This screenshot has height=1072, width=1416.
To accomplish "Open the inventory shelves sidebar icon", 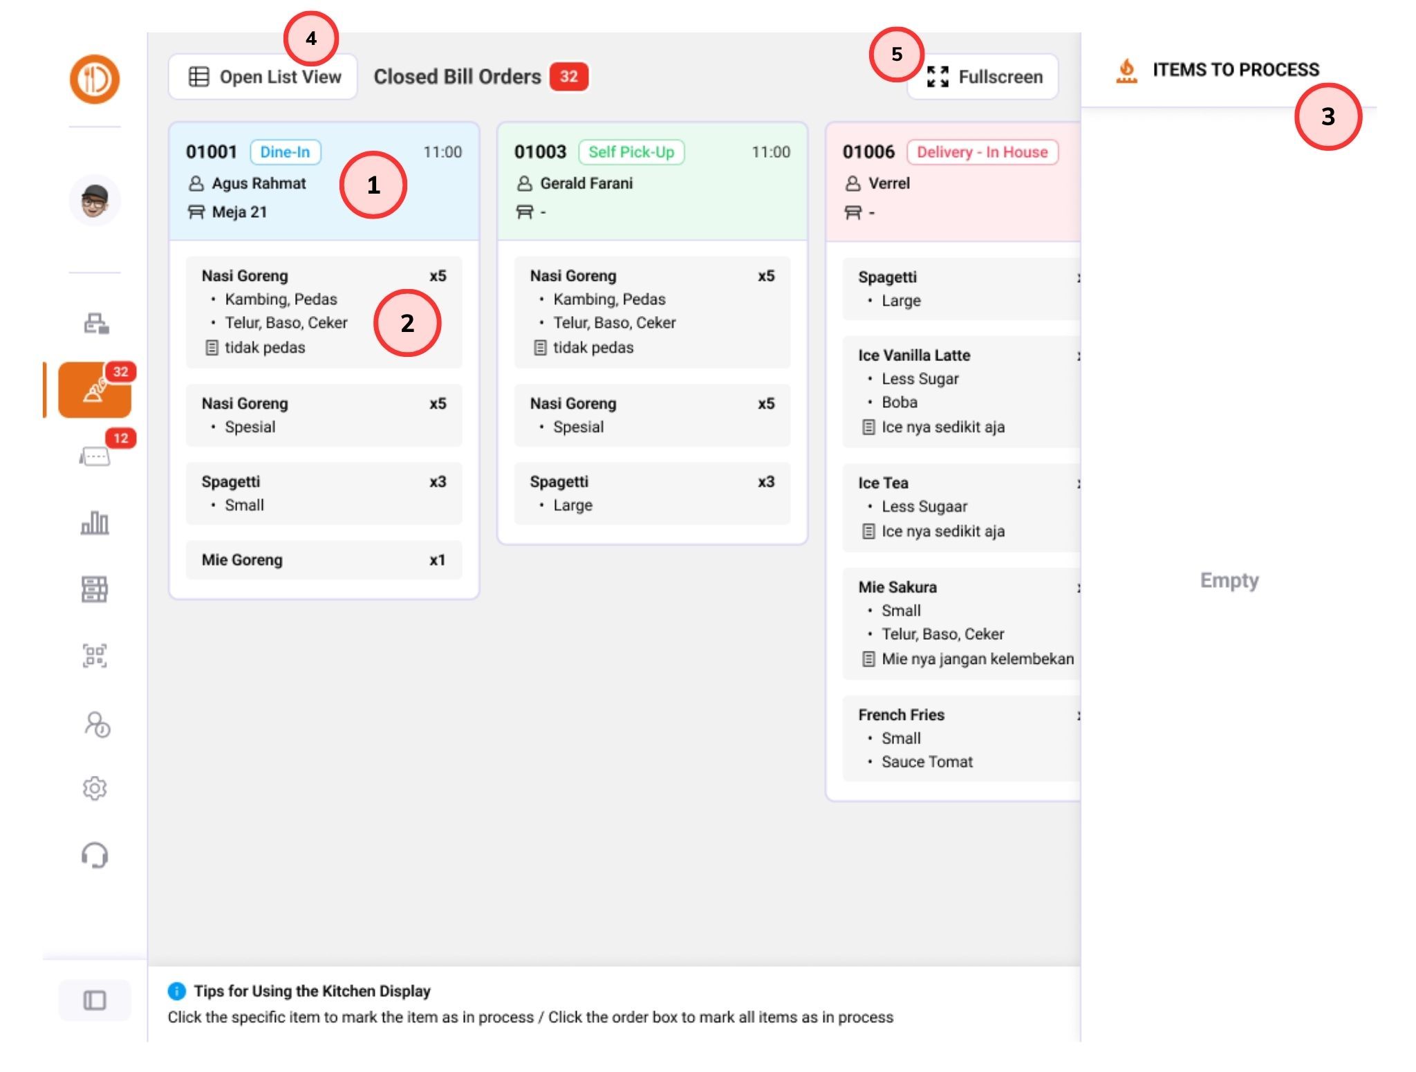I will (x=95, y=589).
